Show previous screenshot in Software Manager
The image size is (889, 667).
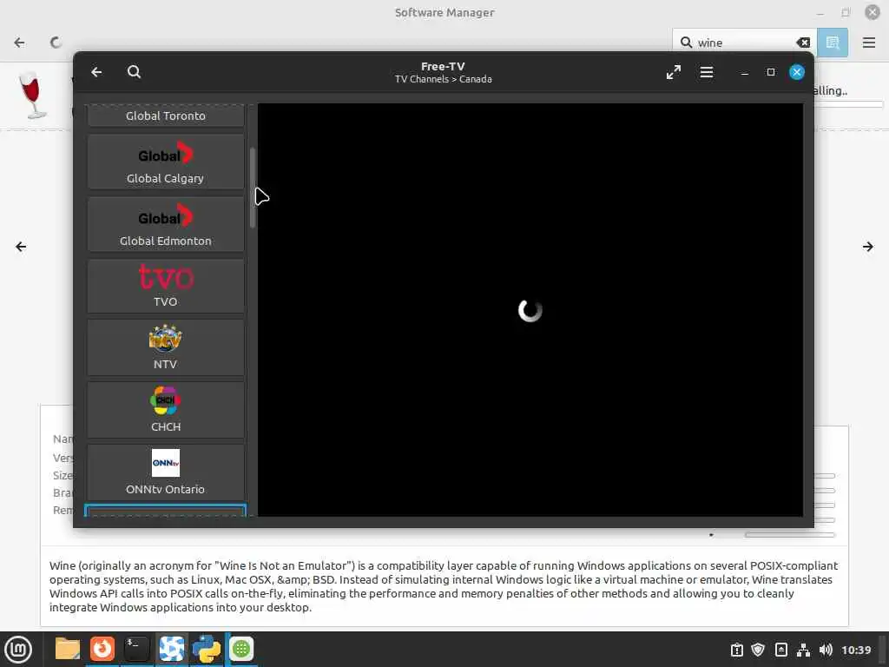pos(21,247)
